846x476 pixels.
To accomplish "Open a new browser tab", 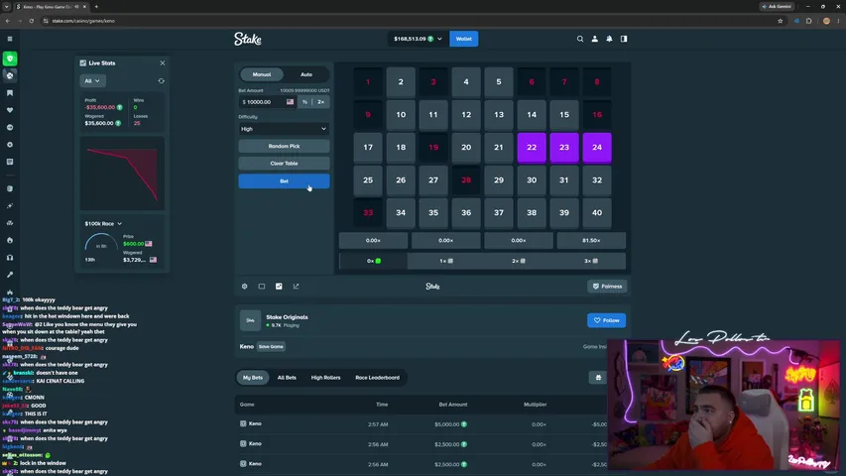I will (96, 7).
